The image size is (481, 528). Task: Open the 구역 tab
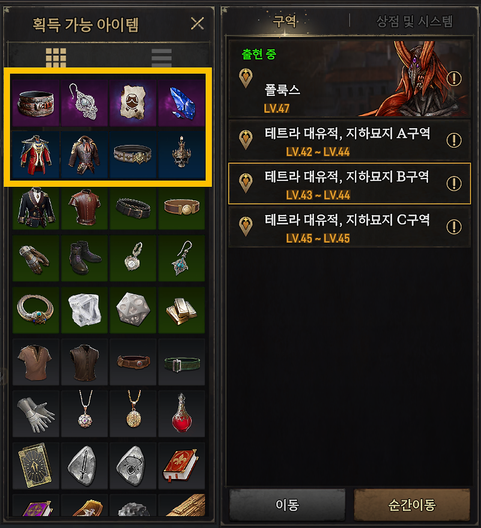(x=284, y=21)
